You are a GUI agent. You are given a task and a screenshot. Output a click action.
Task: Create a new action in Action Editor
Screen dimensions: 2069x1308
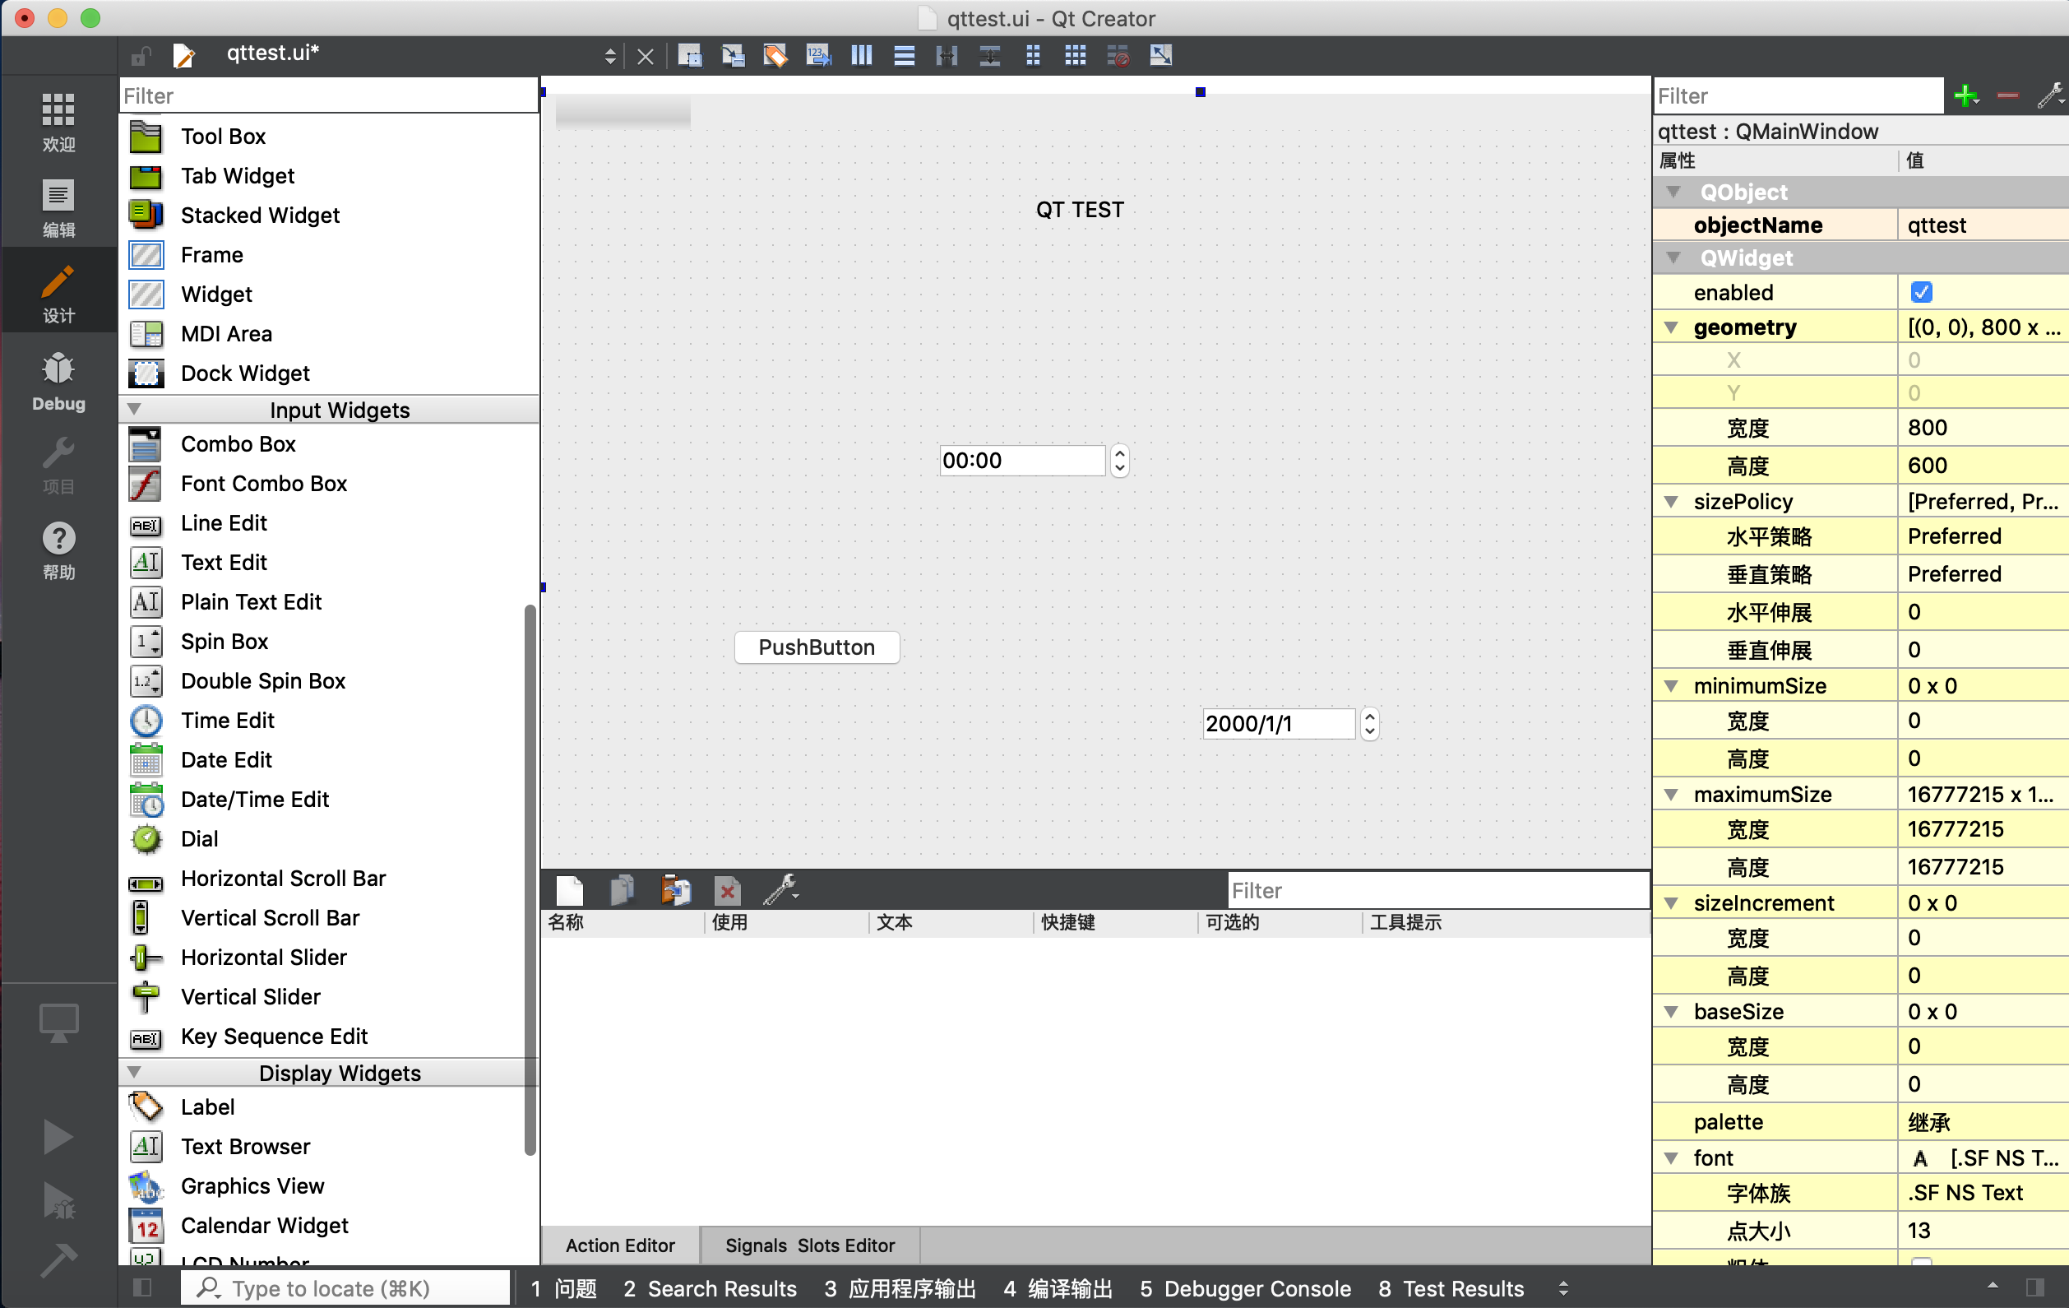click(x=570, y=890)
